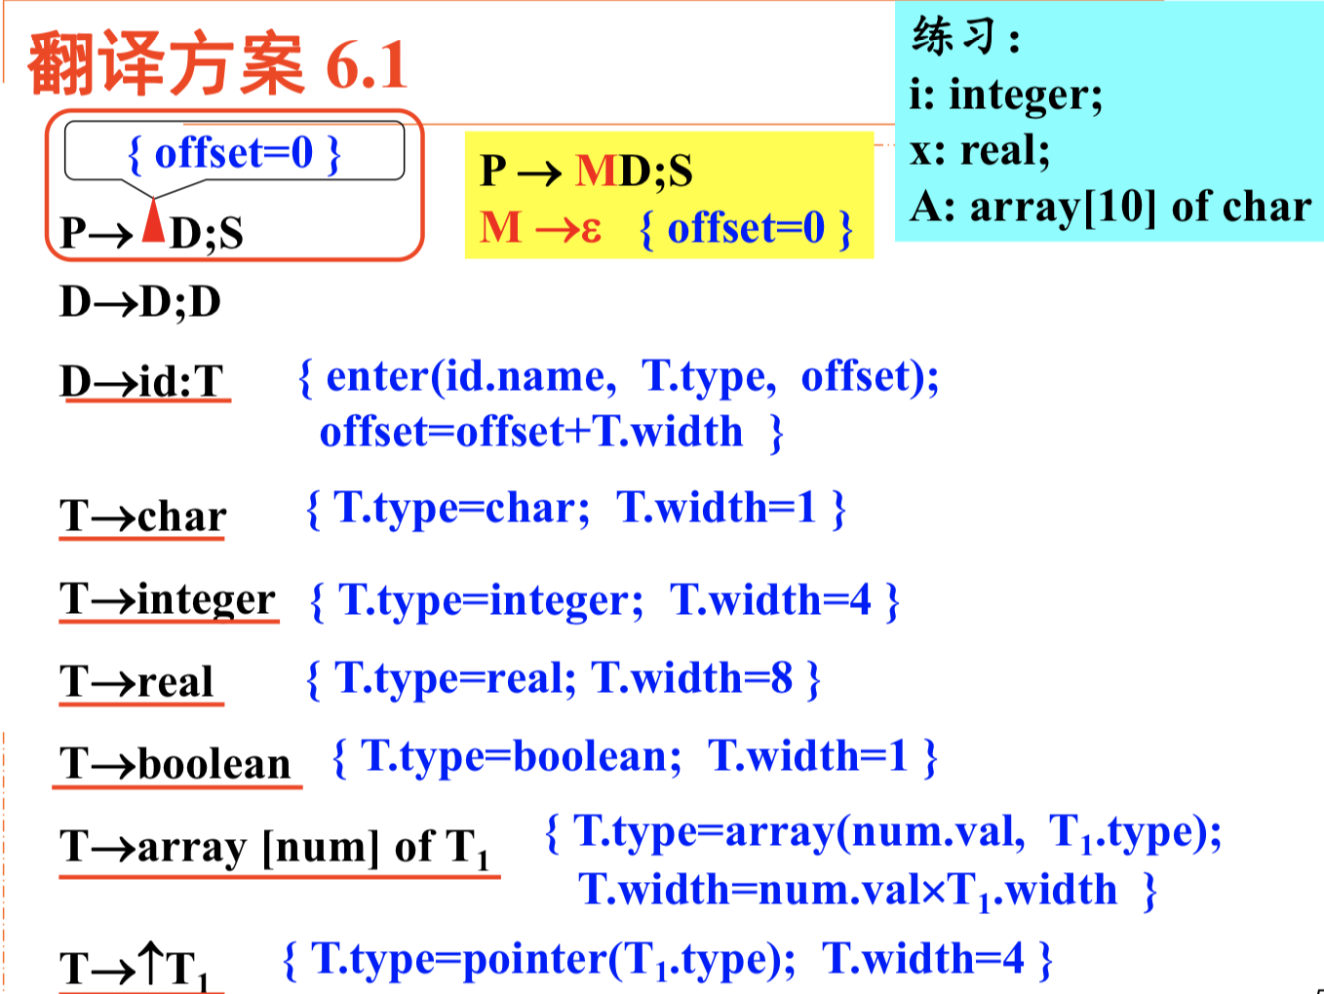The image size is (1324, 994).
Task: Select the T→boolean production
Action: 175,763
